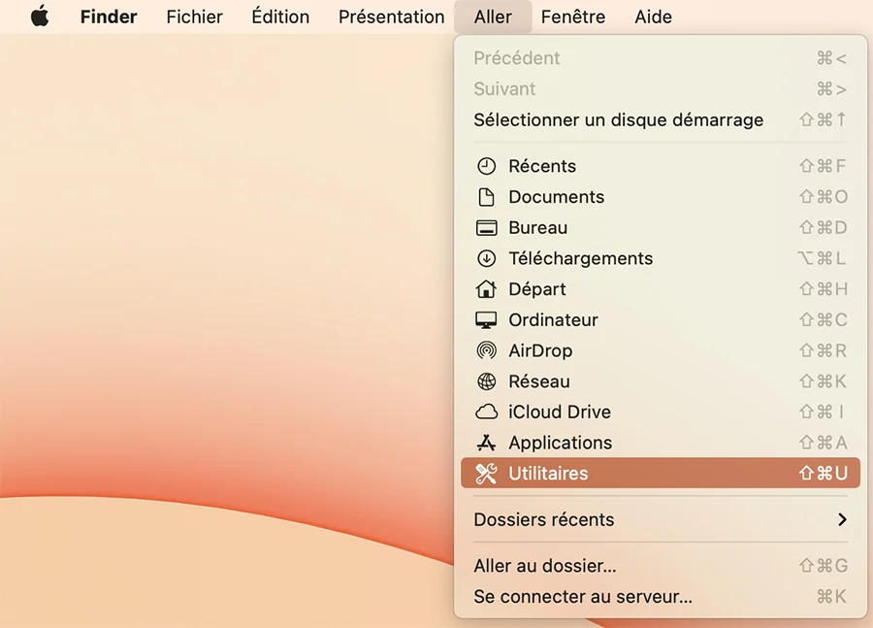Click the Applications A icon
Image resolution: width=873 pixels, height=628 pixels.
[x=487, y=443]
